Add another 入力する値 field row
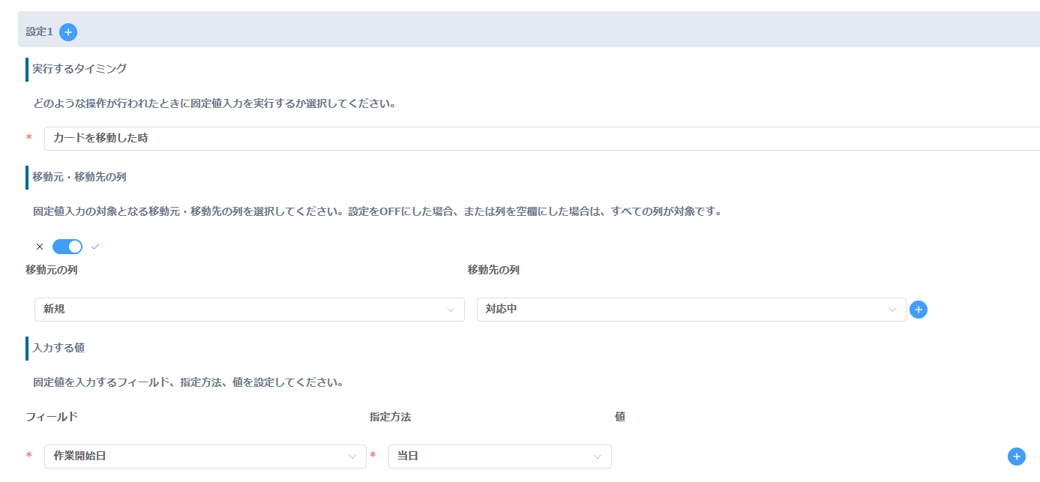The width and height of the screenshot is (1040, 482). (x=1016, y=457)
